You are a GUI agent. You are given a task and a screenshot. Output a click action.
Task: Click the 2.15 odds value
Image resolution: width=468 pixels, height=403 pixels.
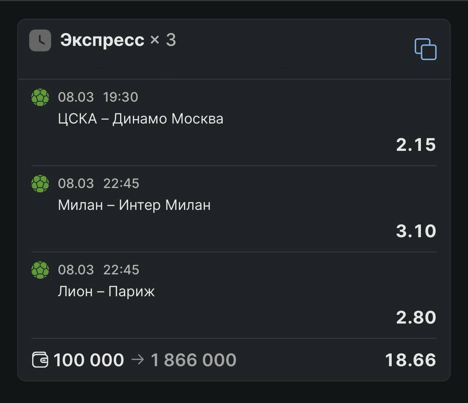coord(416,145)
